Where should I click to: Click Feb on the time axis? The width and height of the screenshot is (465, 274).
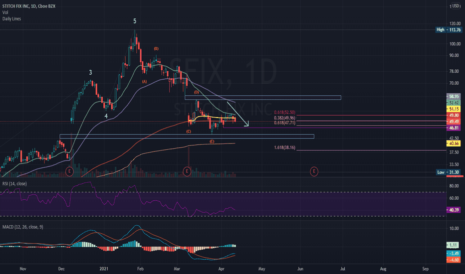coord(140,269)
